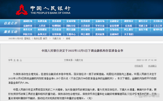Go to 政策解读 page

[42, 30]
